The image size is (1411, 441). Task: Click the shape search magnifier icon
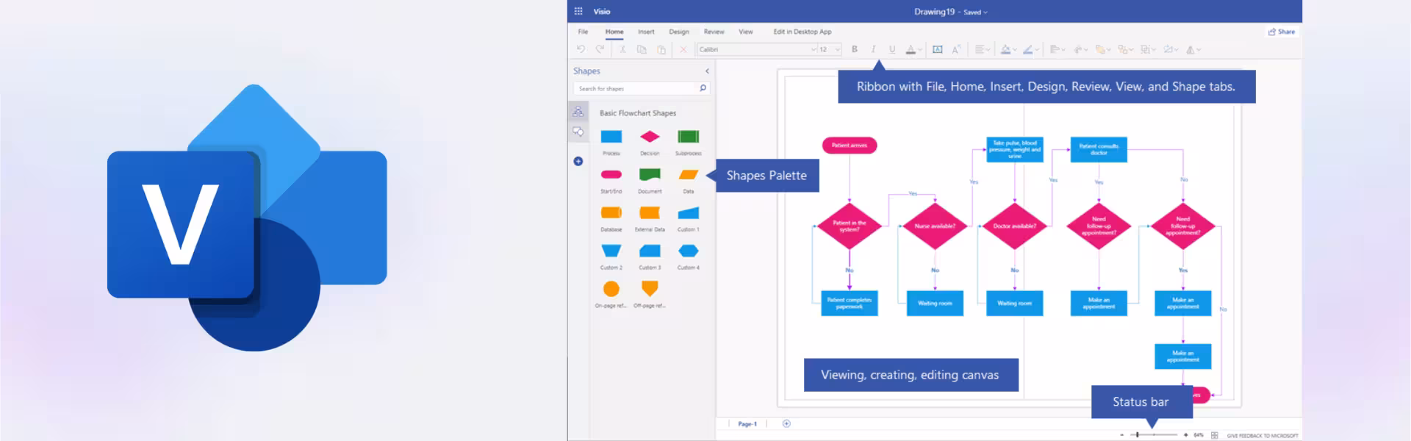(x=703, y=88)
